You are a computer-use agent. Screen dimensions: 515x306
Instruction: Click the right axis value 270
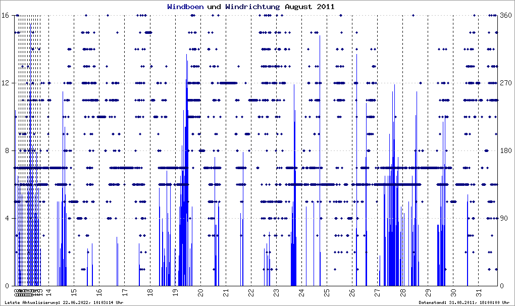pyautogui.click(x=506, y=83)
